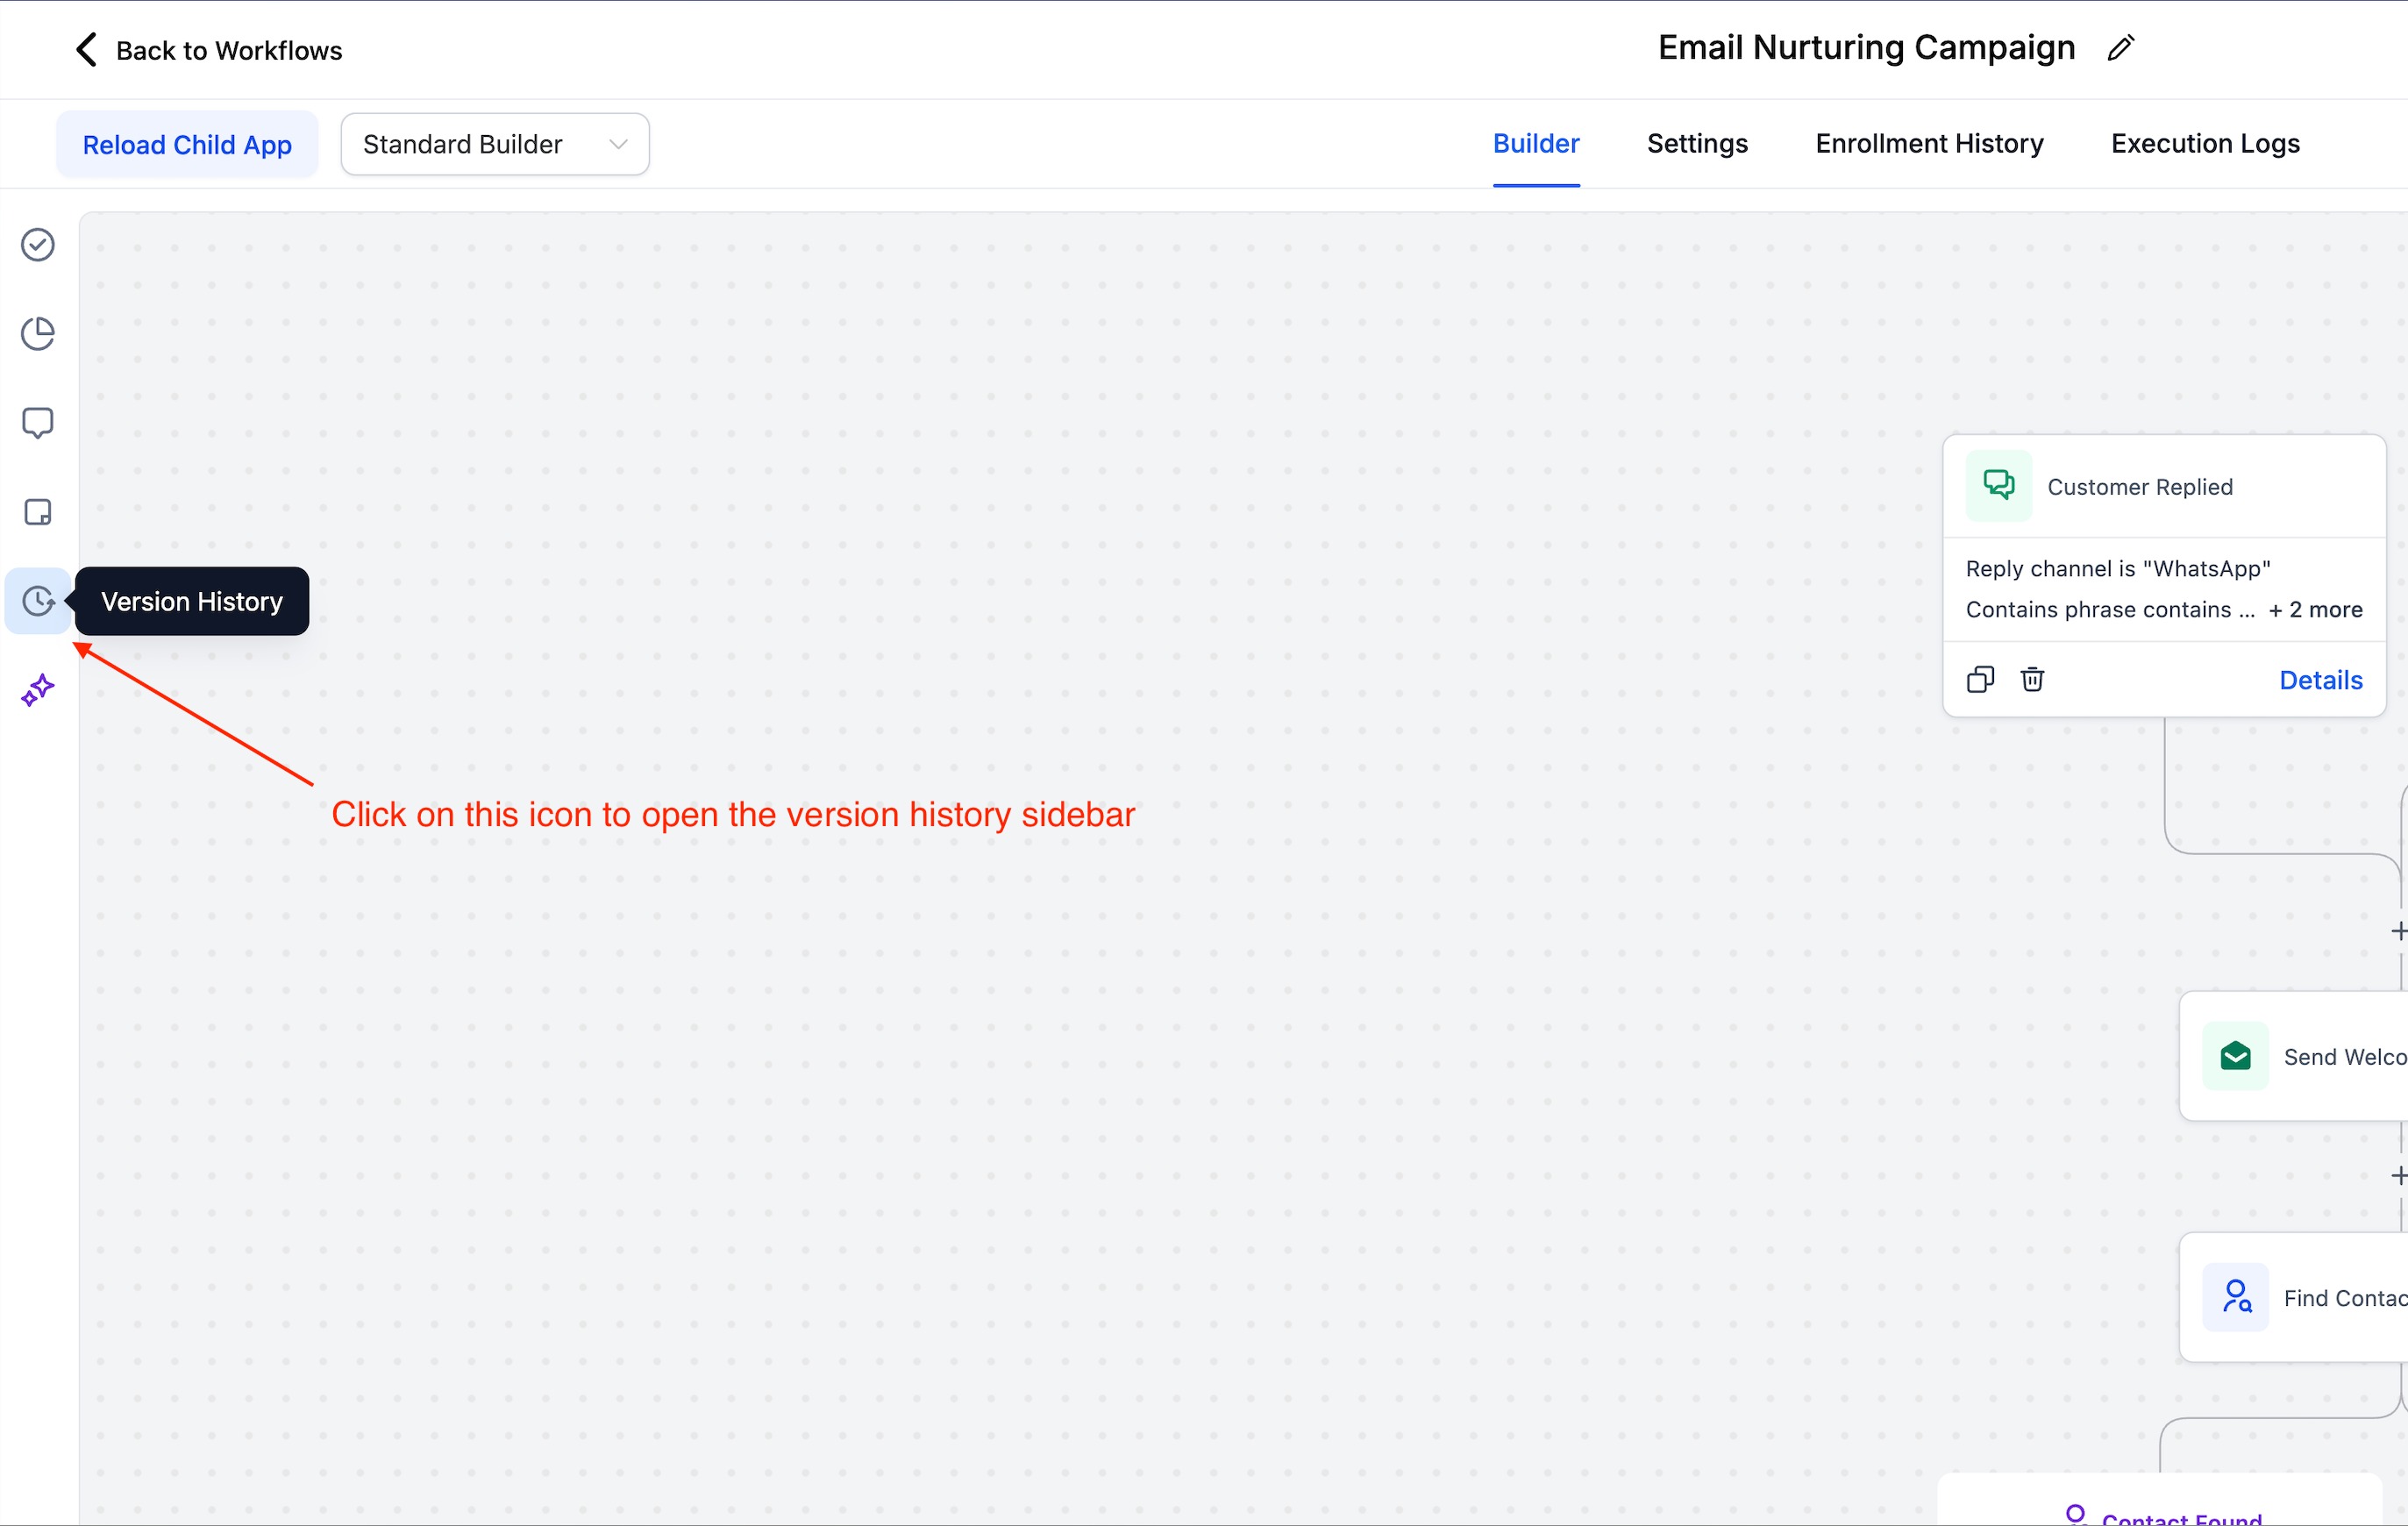Open Details of Customer Replied trigger
Image resolution: width=2408 pixels, height=1526 pixels.
[2320, 680]
